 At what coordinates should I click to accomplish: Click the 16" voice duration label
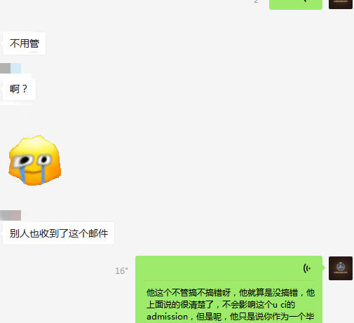(x=121, y=271)
